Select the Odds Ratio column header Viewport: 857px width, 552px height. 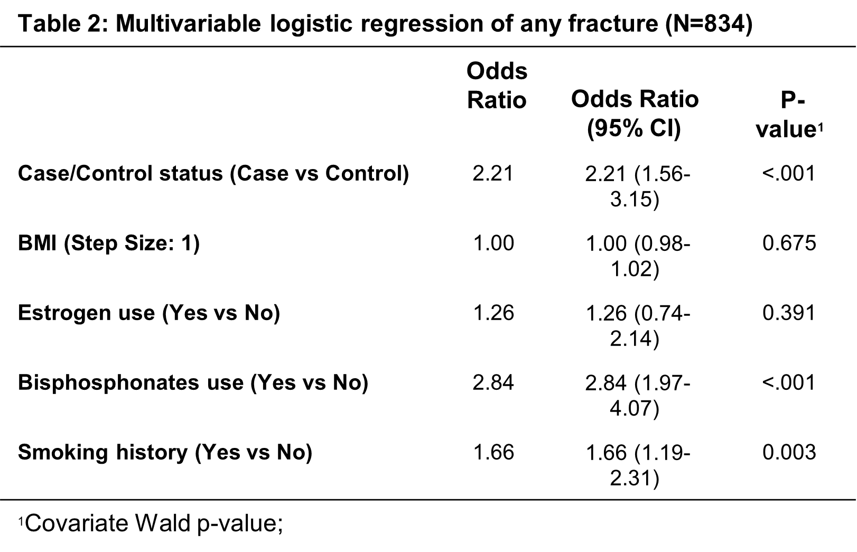(497, 85)
